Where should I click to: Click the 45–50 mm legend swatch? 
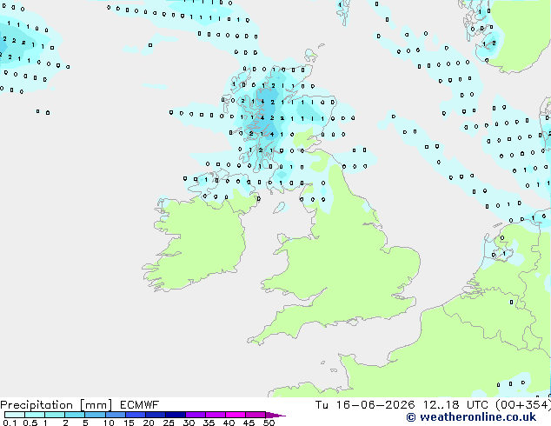[256, 415]
